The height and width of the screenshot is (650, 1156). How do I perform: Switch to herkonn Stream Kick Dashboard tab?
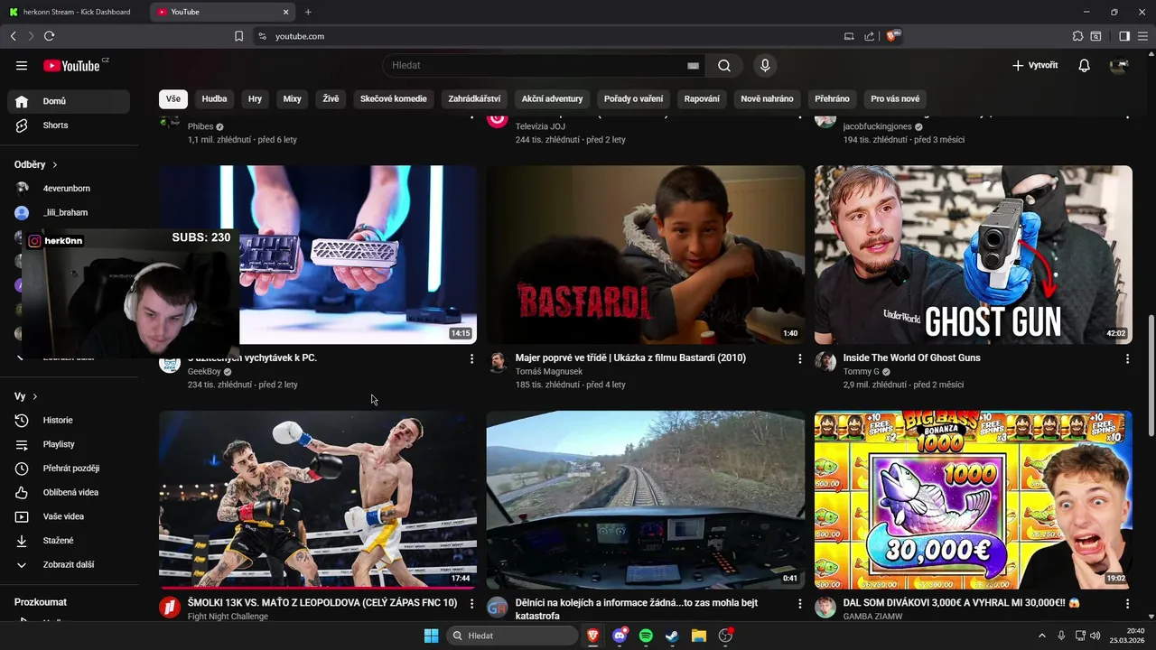[x=70, y=12]
